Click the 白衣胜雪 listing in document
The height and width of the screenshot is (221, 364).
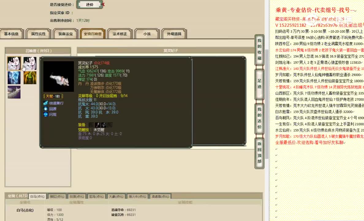pos(315,112)
